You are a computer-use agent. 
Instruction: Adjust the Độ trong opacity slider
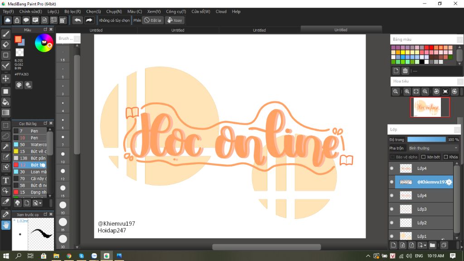[426, 140]
